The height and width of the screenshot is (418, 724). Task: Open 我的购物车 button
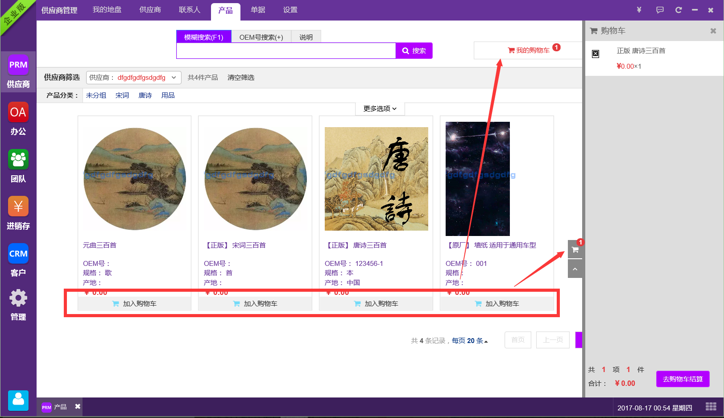(x=529, y=50)
